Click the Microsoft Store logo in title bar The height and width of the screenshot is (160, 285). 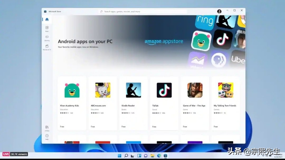[45, 11]
